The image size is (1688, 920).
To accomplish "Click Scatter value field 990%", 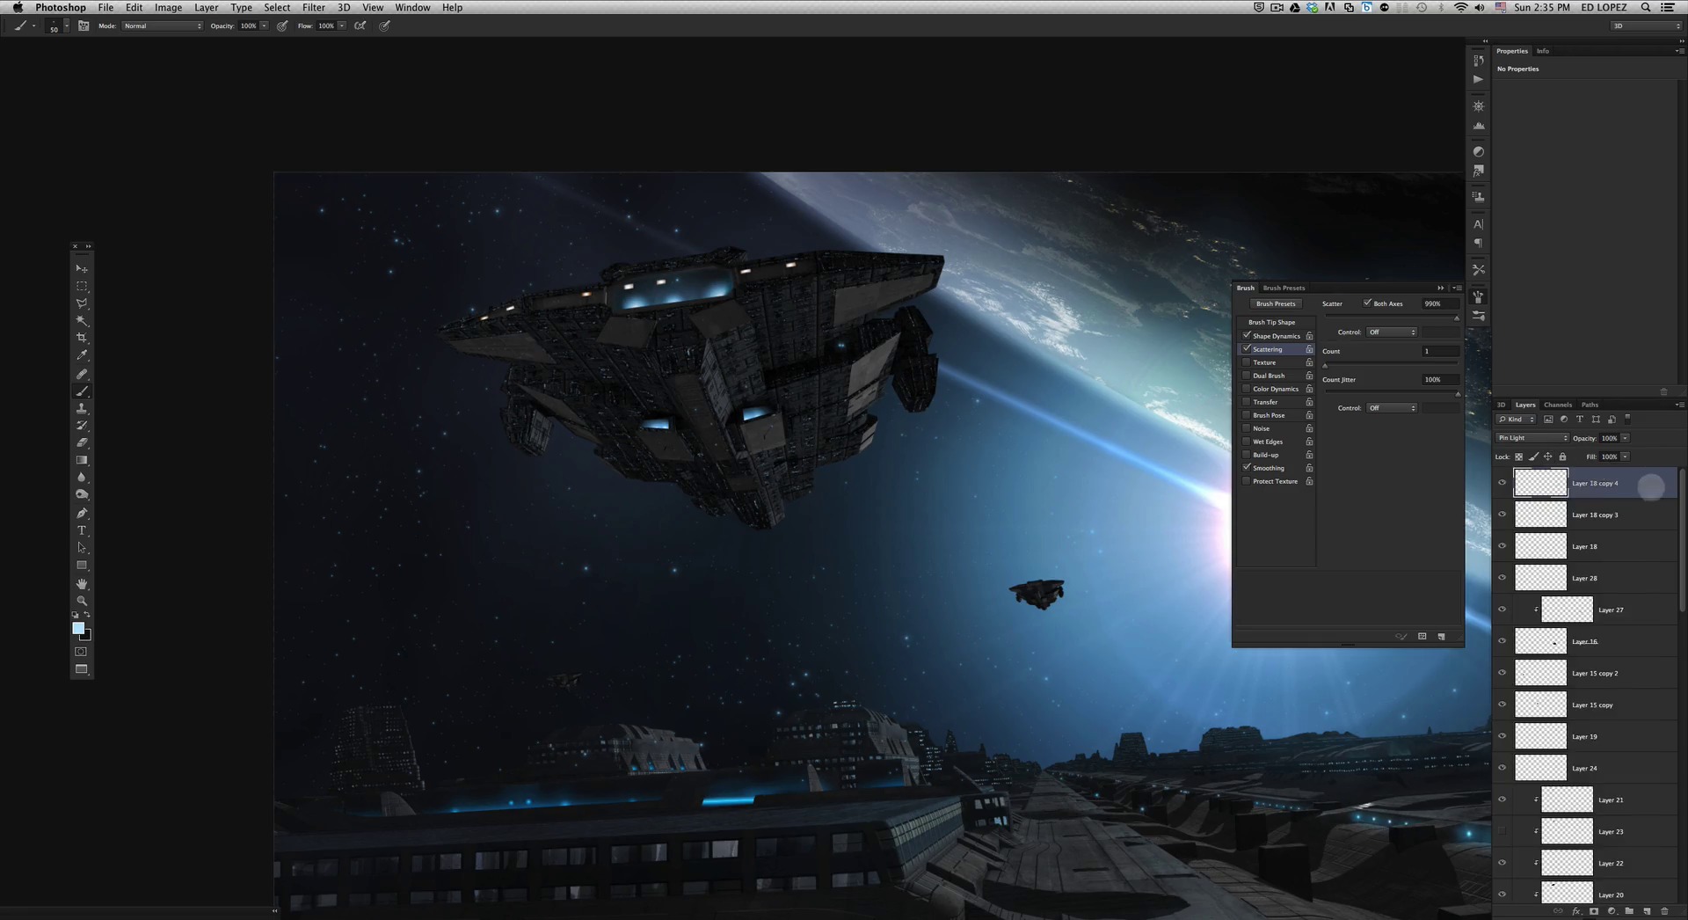I will 1440,303.
